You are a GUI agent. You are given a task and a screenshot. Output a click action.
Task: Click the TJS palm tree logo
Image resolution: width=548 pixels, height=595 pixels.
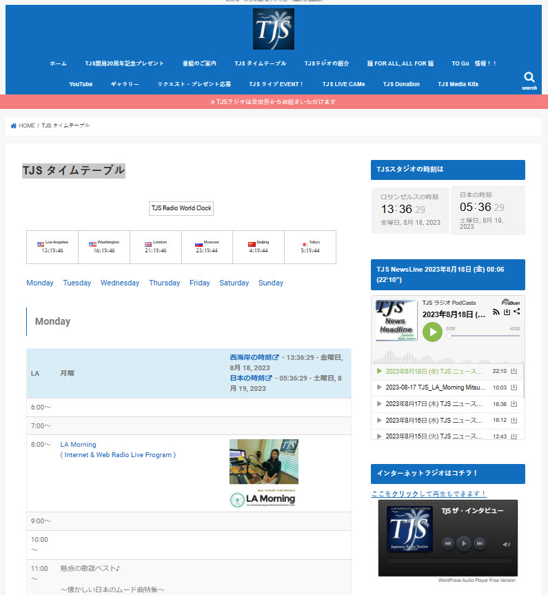274,29
